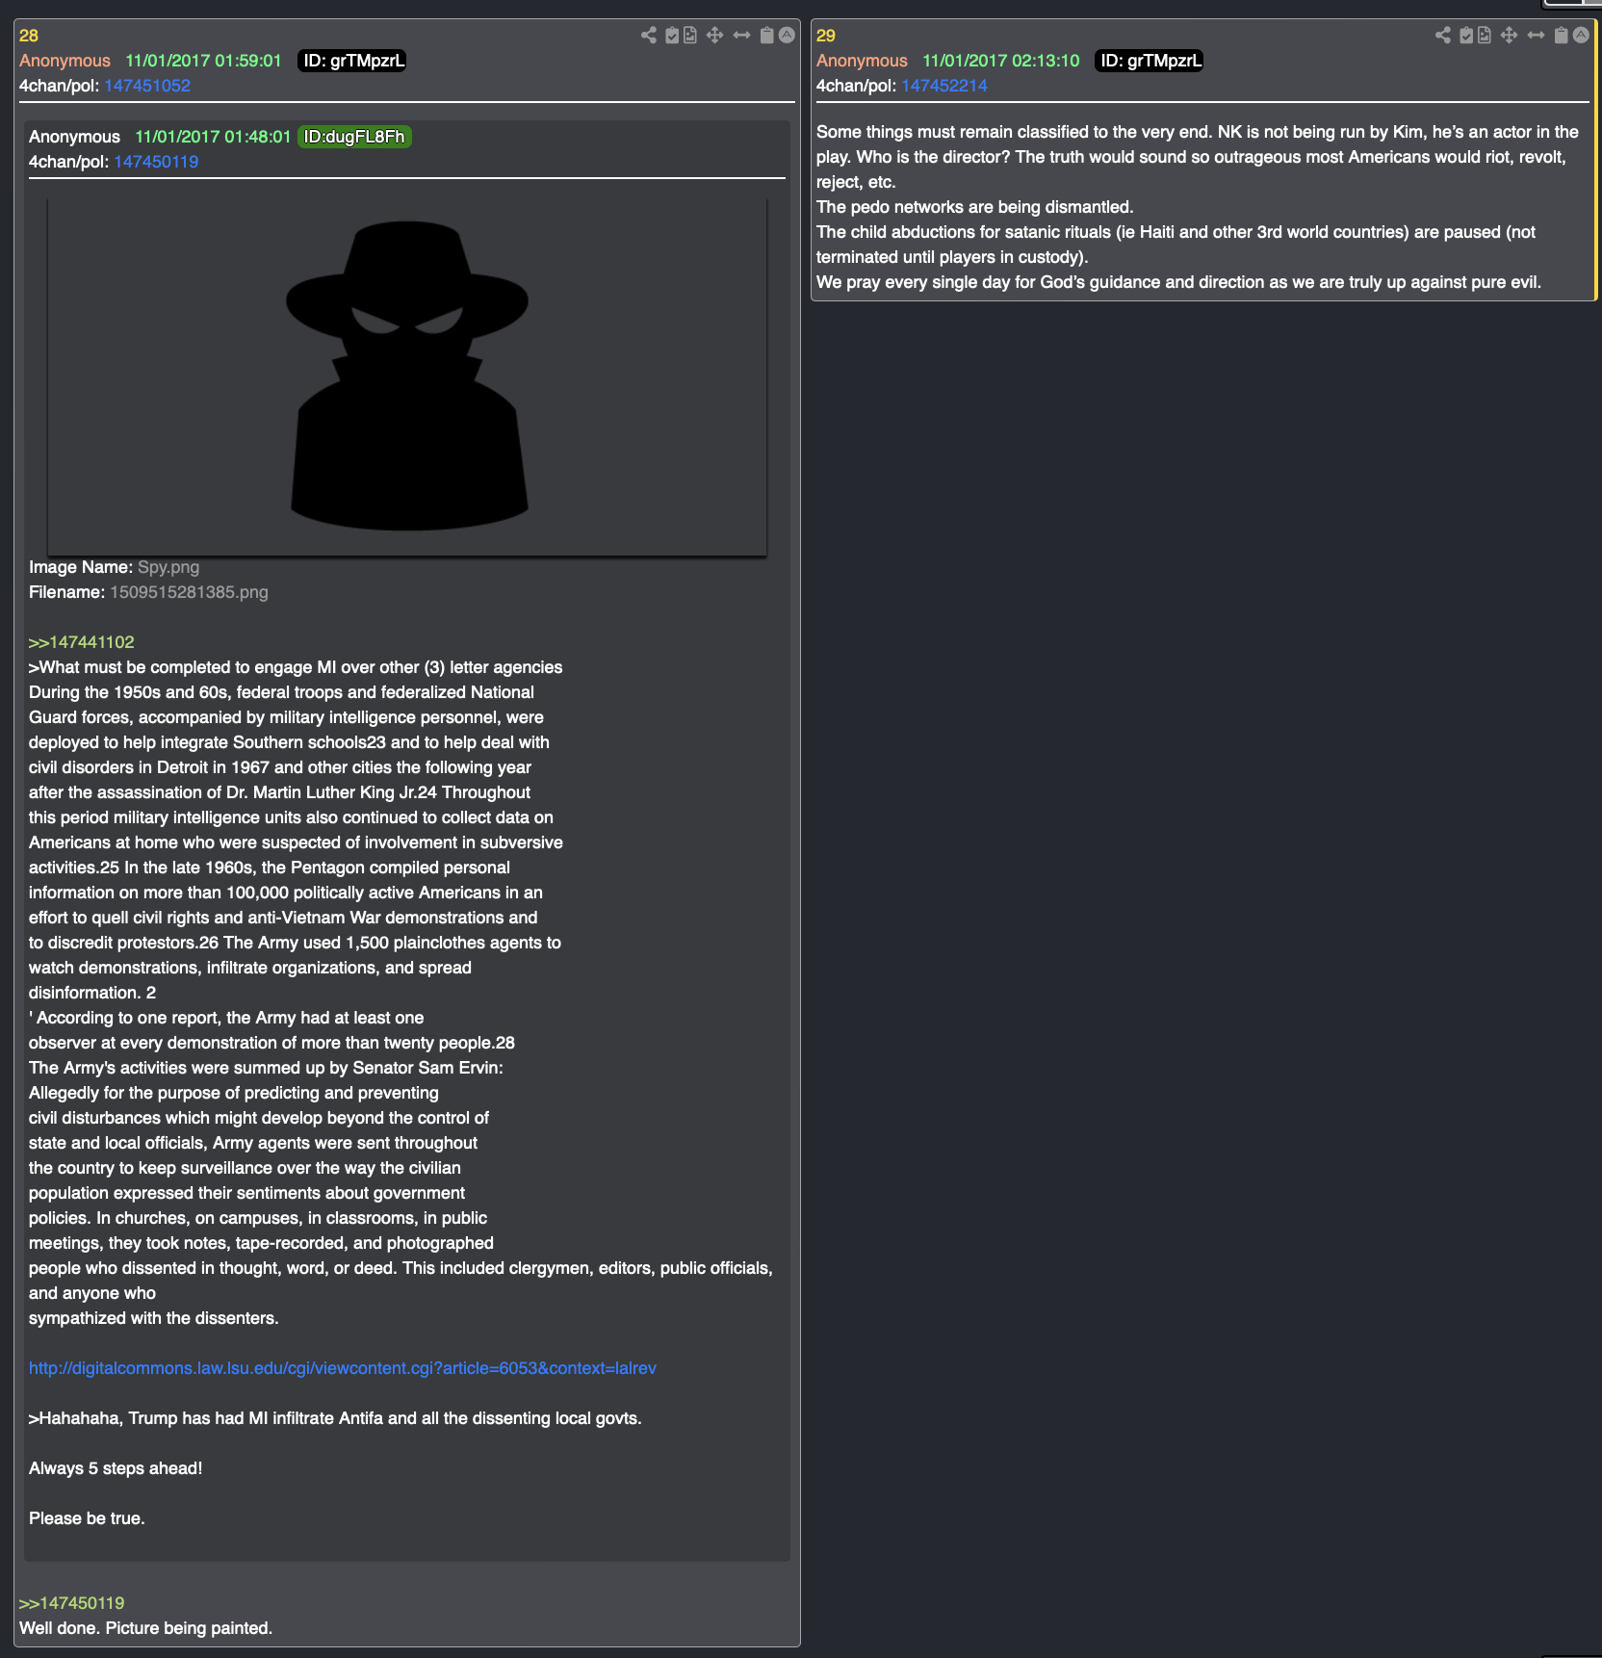Click the share icon on post 28
Screen dimensions: 1602x1658
649,36
